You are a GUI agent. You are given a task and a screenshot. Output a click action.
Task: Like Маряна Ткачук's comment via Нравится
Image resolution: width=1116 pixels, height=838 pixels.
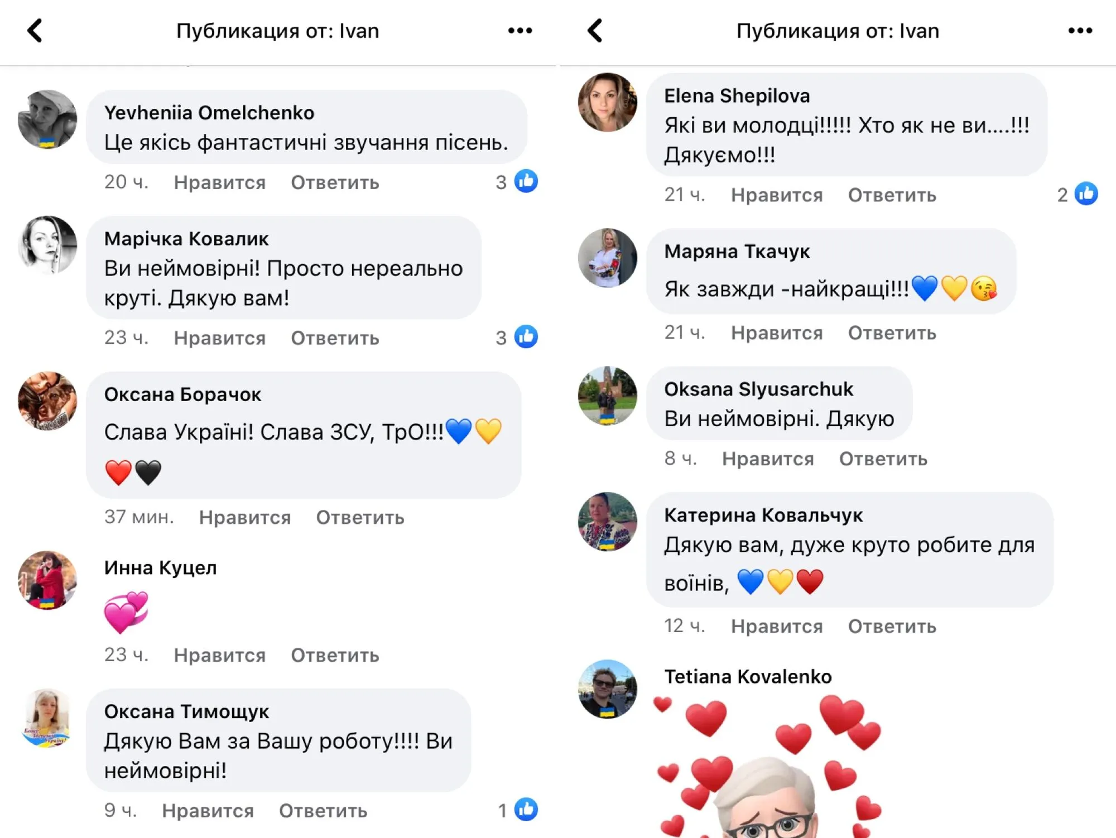pos(777,333)
